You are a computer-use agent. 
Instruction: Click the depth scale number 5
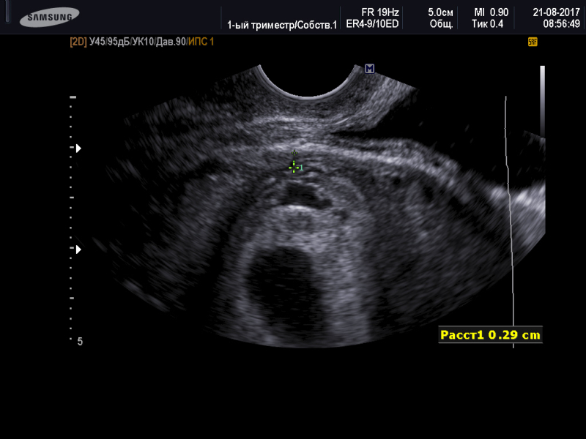click(80, 342)
